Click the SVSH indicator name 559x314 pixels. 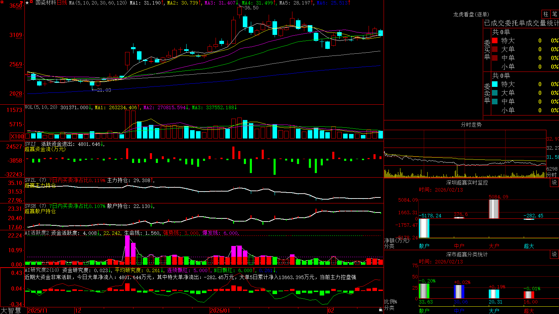tap(30, 206)
